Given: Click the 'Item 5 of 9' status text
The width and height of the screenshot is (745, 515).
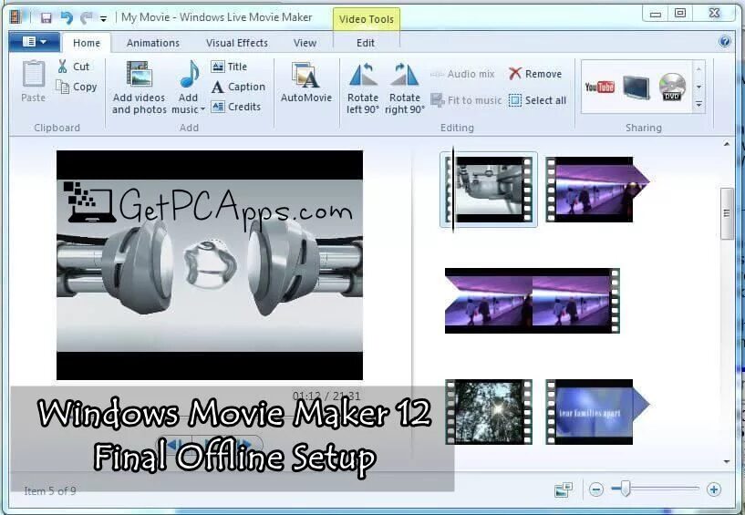Looking at the screenshot, I should tap(50, 490).
